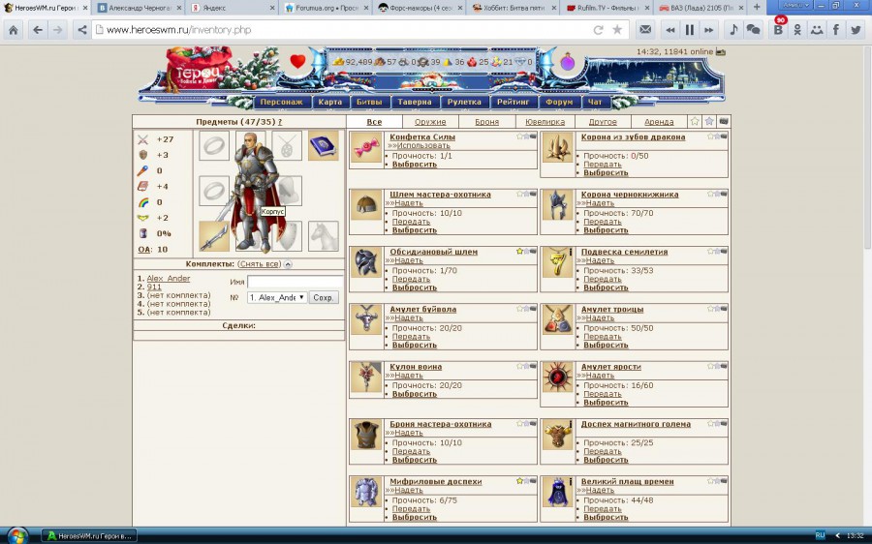Toggle favorite star on Амулет троицы
The height and width of the screenshot is (544, 872).
coord(711,309)
